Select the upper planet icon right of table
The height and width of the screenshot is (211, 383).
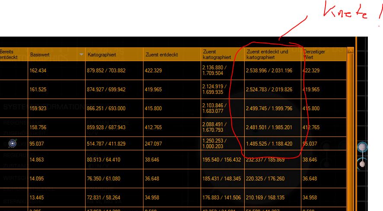pos(362,148)
